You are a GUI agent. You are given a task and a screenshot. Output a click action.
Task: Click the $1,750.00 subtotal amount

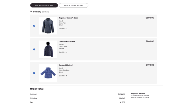click(x=121, y=94)
